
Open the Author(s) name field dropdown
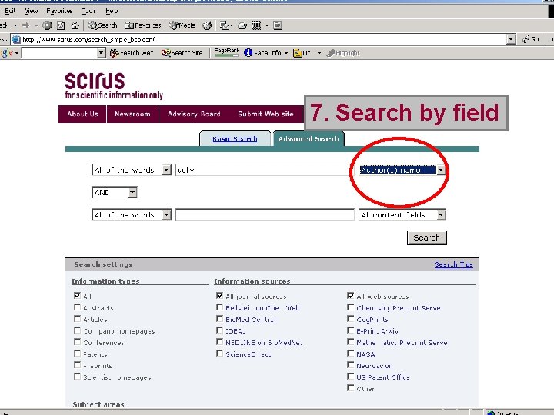402,170
